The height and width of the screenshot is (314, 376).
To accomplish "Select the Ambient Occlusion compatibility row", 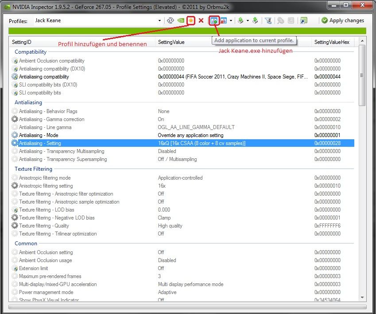I will coord(183,61).
